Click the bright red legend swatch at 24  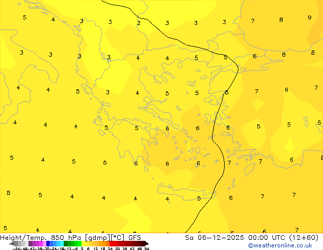coord(111,243)
